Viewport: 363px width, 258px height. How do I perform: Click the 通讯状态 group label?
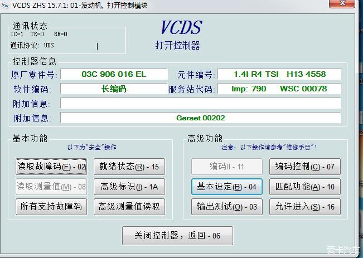(30, 26)
